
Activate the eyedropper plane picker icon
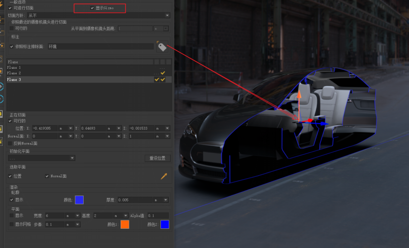pos(164,176)
